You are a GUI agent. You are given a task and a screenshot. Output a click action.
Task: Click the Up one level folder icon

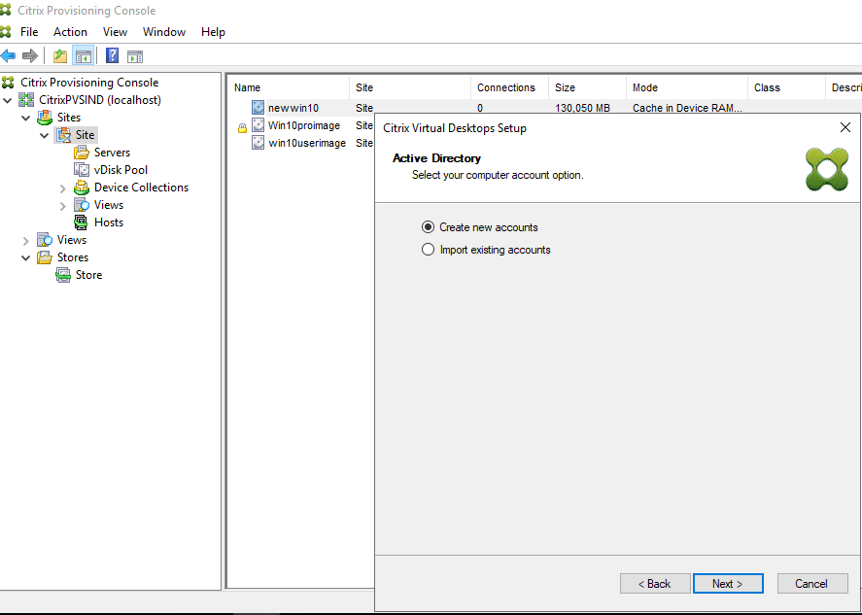(x=60, y=55)
